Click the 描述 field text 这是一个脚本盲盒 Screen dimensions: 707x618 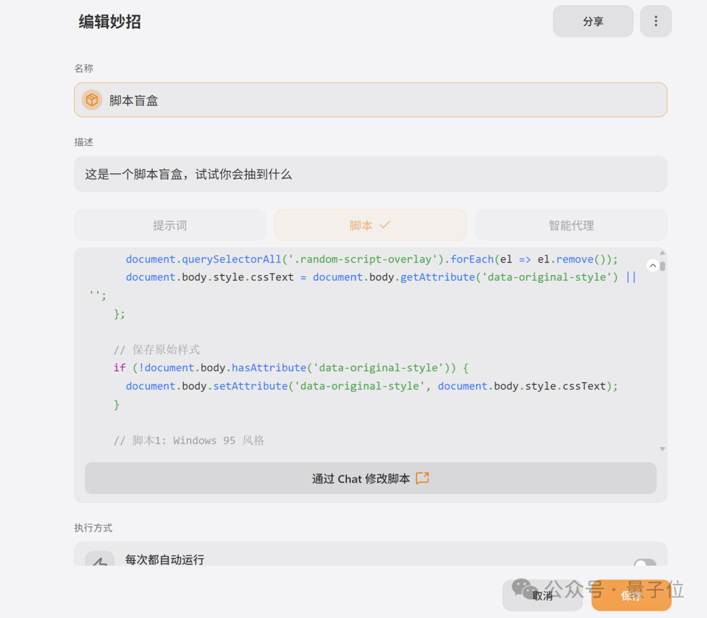pos(189,174)
